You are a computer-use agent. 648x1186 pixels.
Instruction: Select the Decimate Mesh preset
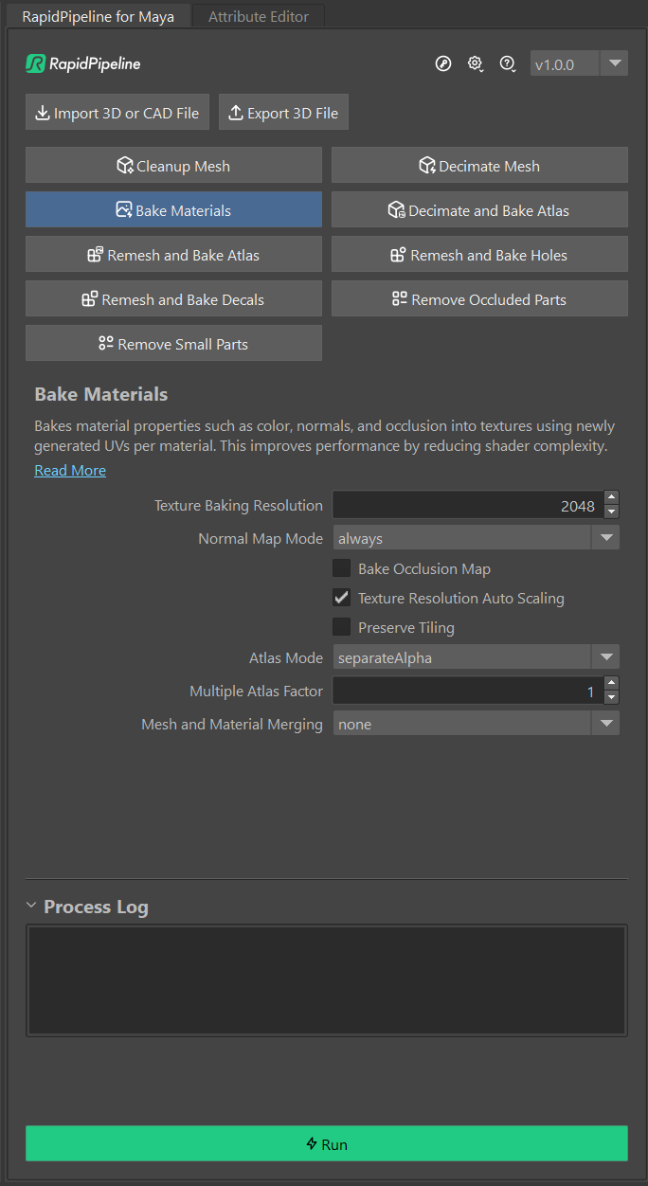click(479, 165)
